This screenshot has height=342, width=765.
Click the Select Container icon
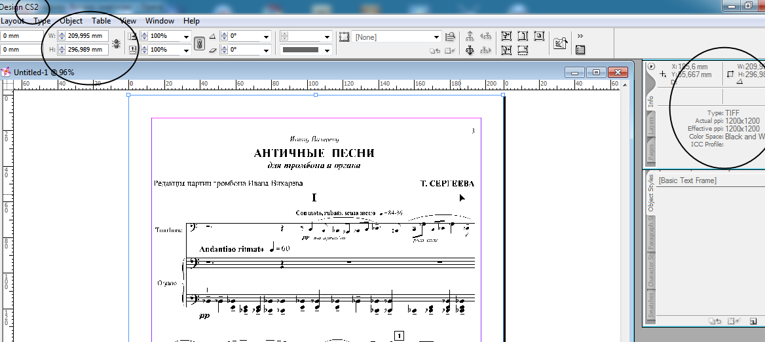pyautogui.click(x=470, y=36)
